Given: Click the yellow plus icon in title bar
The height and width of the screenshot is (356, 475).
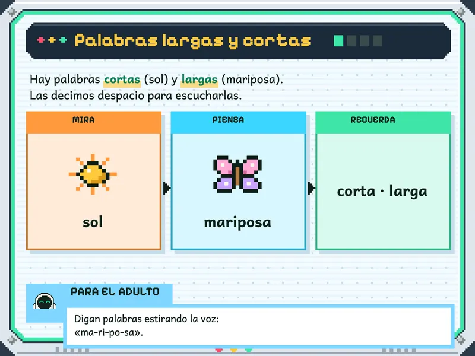Looking at the screenshot, I should 52,40.
